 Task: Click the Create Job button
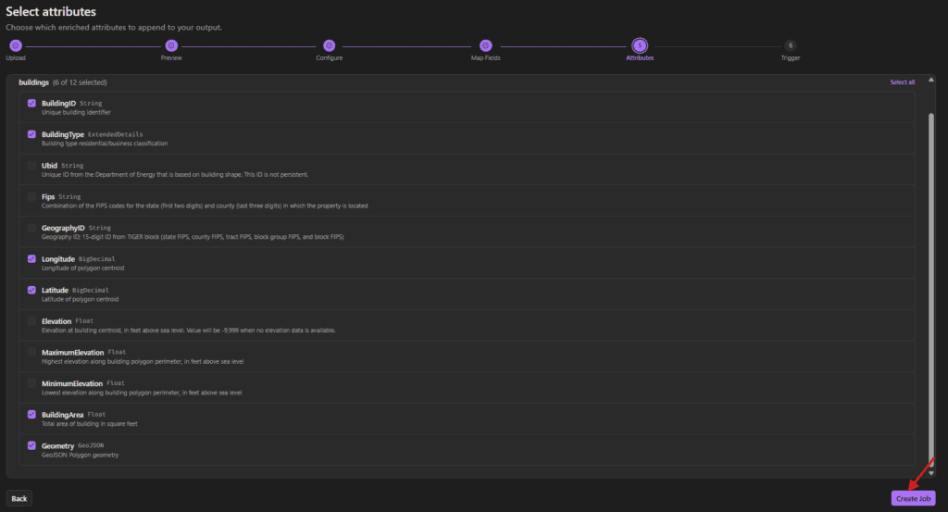click(x=913, y=499)
